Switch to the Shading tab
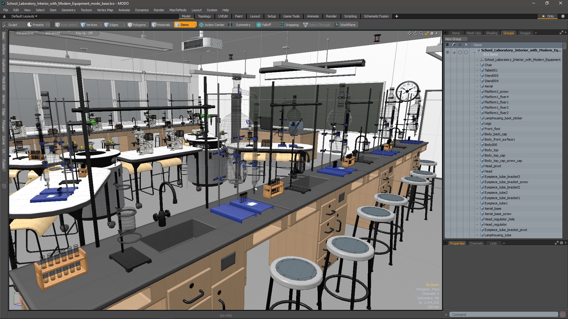Viewport: 568px width, 319px height. pos(491,33)
